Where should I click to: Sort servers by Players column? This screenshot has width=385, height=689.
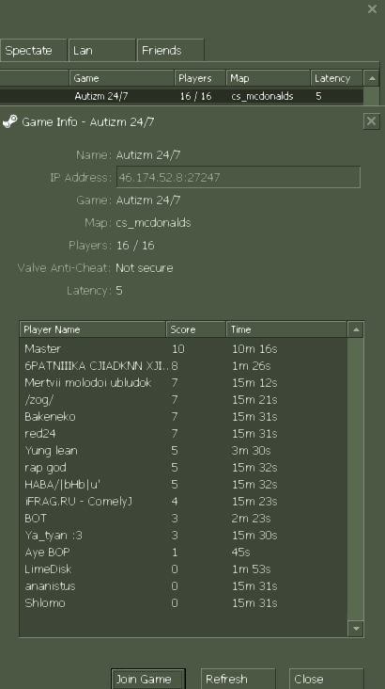click(x=200, y=78)
